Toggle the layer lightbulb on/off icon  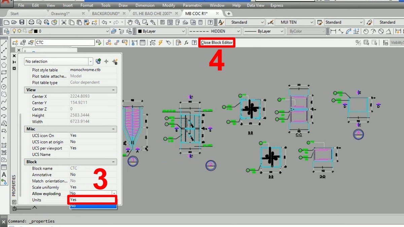pyautogui.click(x=14, y=31)
